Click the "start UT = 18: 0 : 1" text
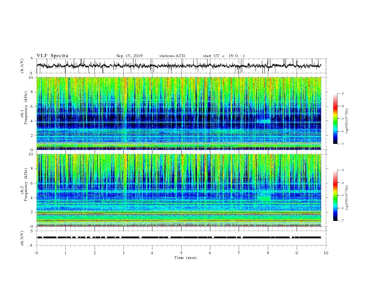This screenshot has height=284, width=367. [x=224, y=56]
